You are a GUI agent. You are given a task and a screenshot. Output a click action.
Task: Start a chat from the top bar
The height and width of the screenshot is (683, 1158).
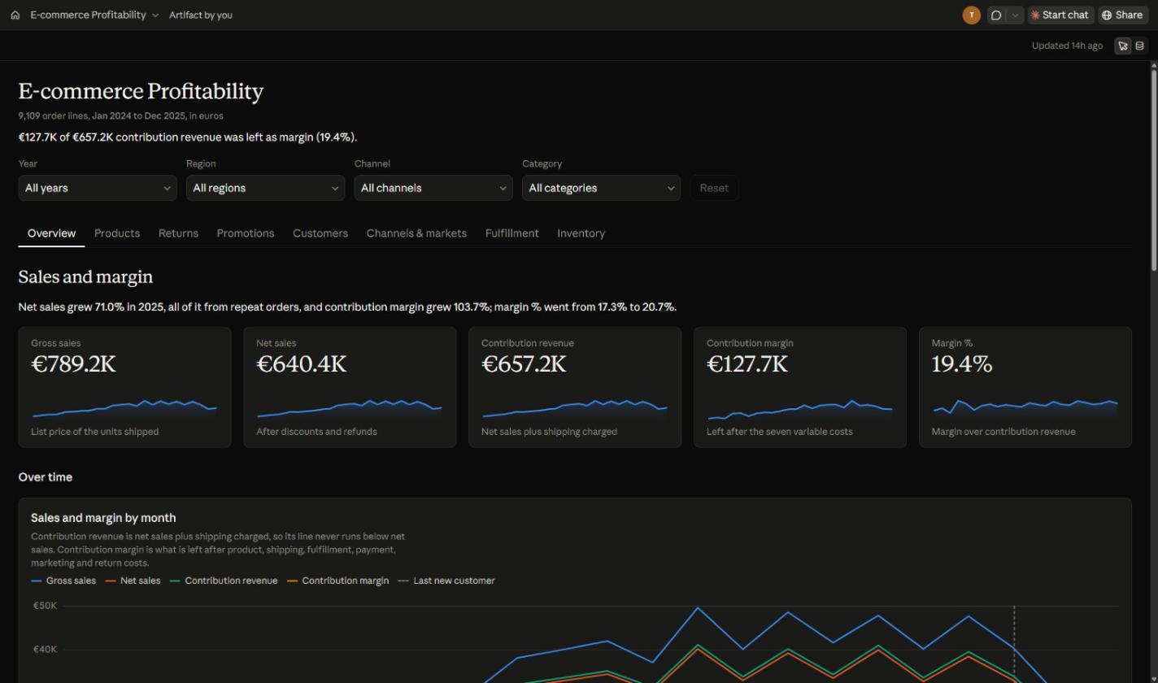[x=1060, y=15]
